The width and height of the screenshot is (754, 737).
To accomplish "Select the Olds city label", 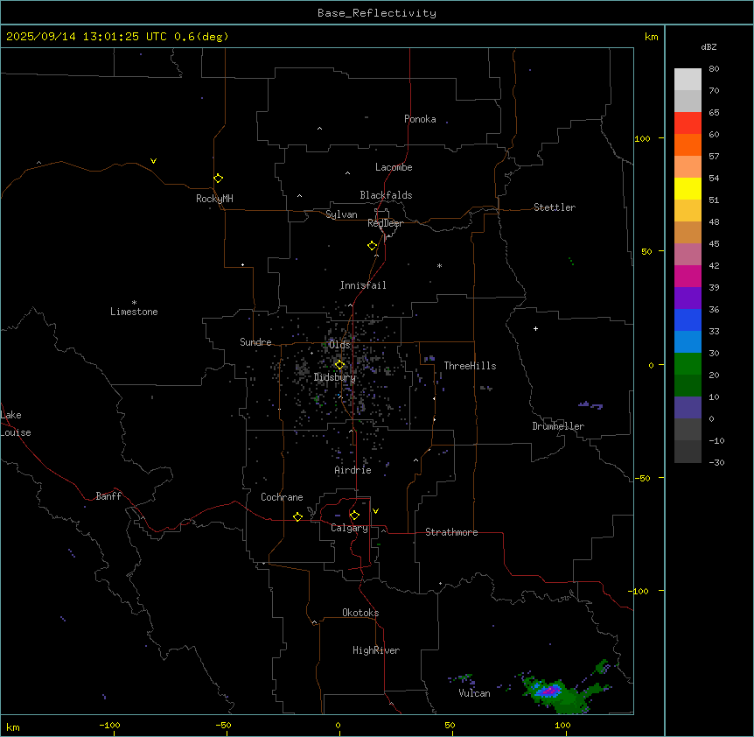I will pos(339,345).
